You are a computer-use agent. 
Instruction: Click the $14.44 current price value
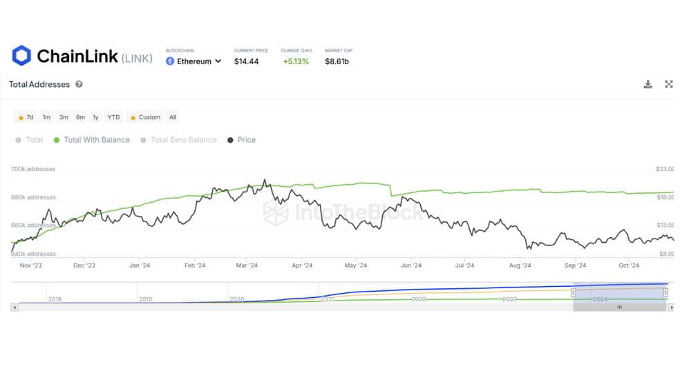click(246, 61)
